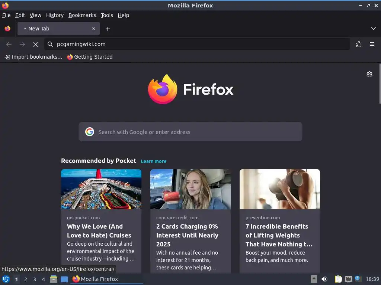Image resolution: width=381 pixels, height=285 pixels.
Task: Go back one page arrow
Action: 9,45
